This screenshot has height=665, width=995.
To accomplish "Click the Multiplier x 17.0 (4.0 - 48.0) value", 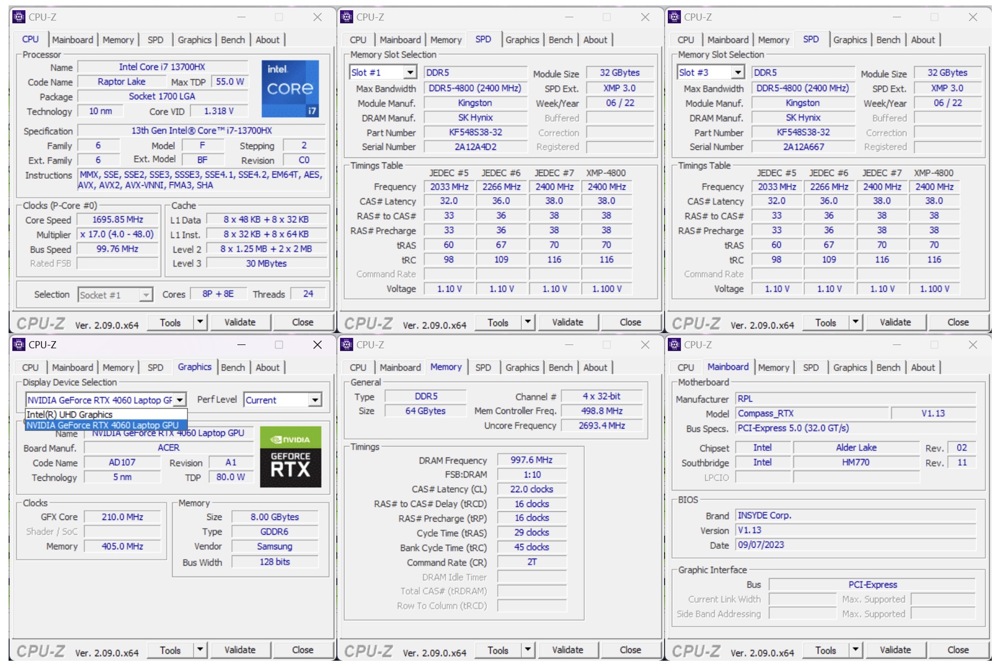I will [x=118, y=234].
